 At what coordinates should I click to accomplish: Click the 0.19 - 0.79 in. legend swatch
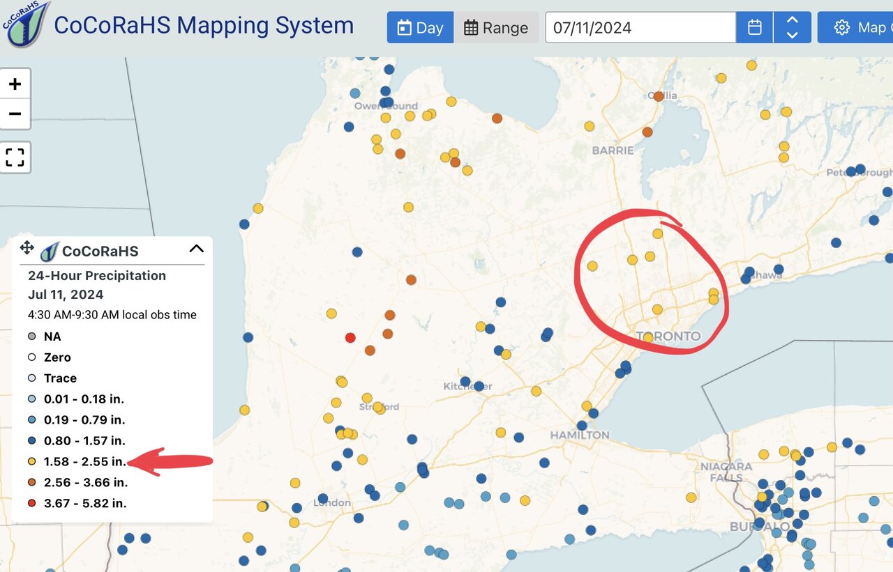point(31,420)
